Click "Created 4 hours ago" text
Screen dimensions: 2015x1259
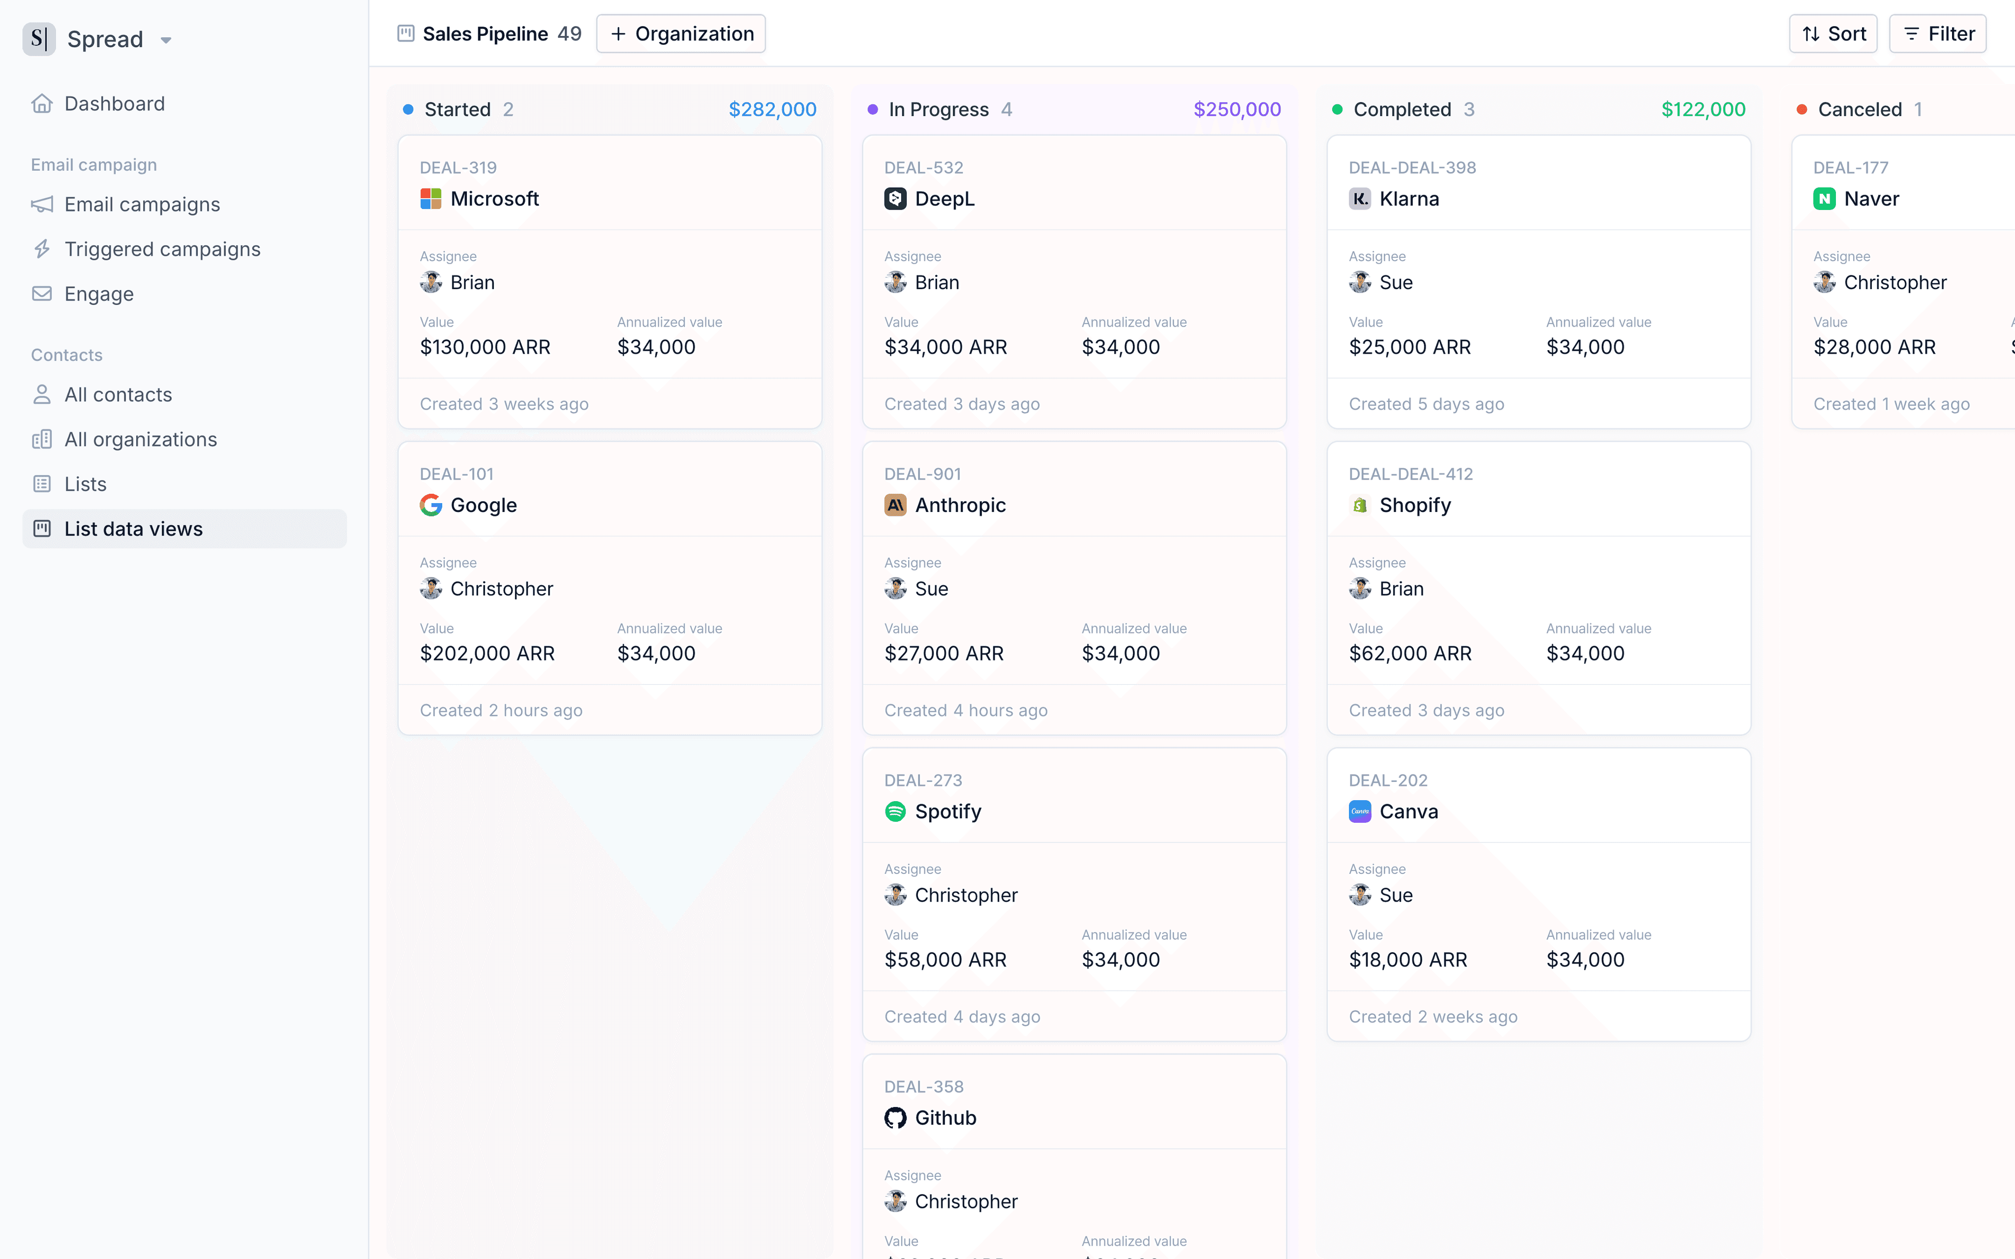966,710
